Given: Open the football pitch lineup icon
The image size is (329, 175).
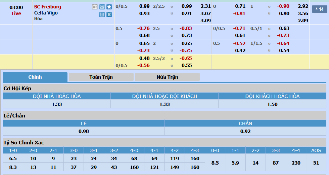Looking at the screenshot, I should point(102,7).
